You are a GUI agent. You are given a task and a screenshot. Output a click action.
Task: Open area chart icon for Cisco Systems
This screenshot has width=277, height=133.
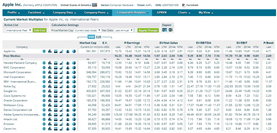click(56, 96)
